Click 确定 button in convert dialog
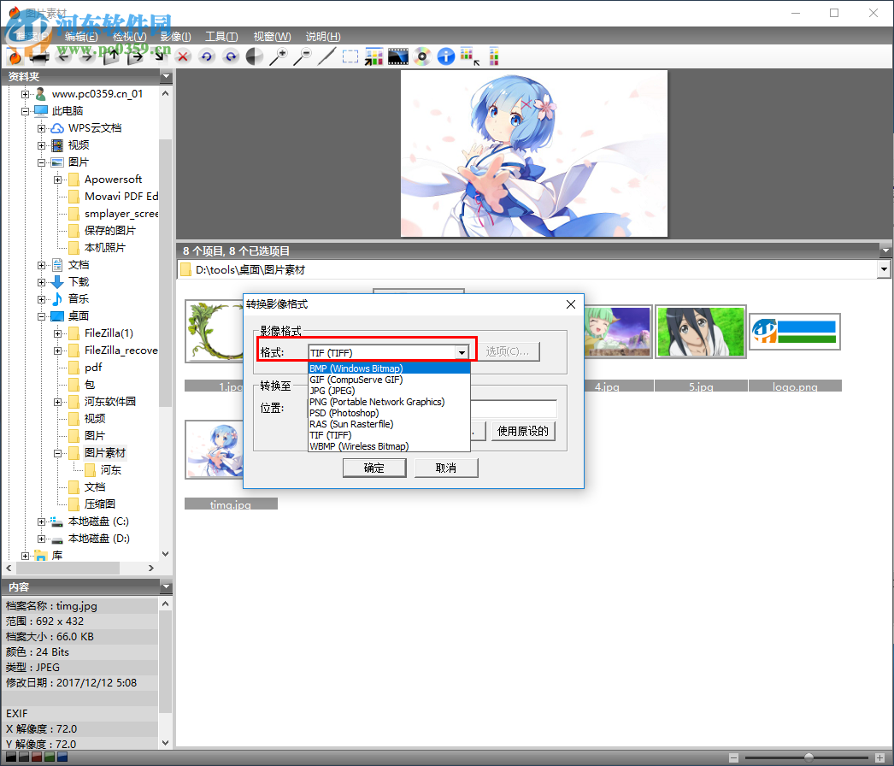The image size is (894, 766). click(374, 468)
